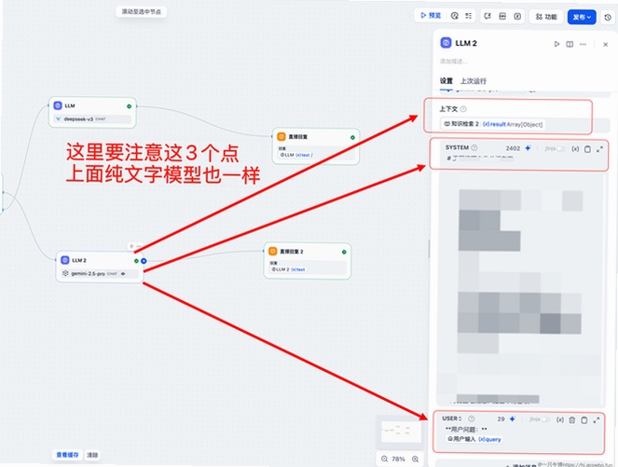Click the run play icon above the LLM 2 node
The width and height of the screenshot is (618, 467).
click(x=132, y=246)
